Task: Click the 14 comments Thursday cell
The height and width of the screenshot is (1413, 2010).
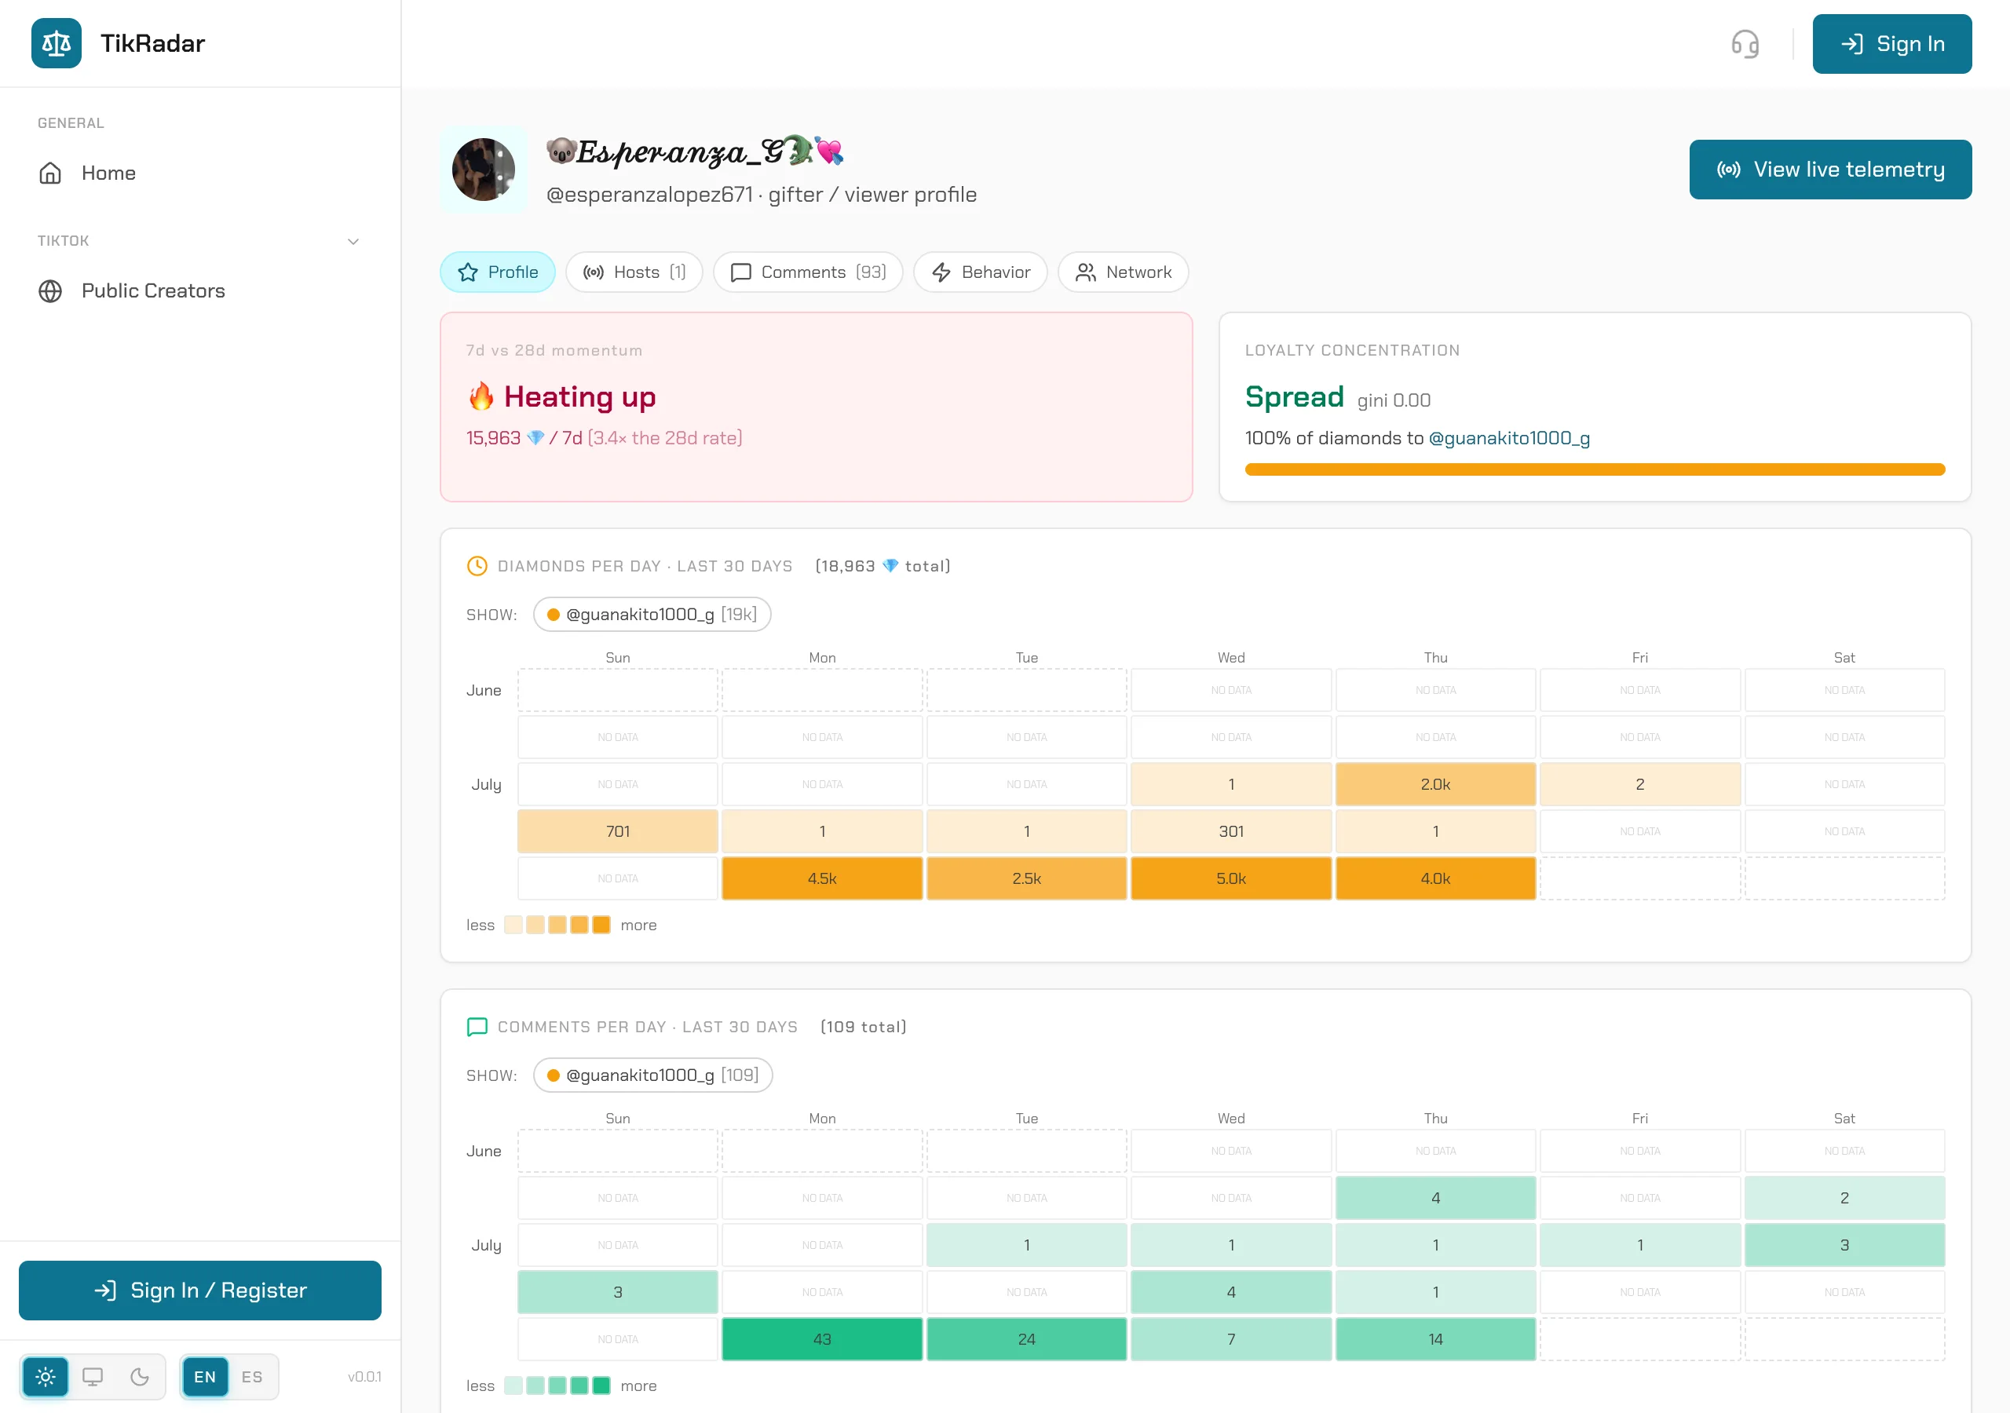Action: [x=1436, y=1339]
